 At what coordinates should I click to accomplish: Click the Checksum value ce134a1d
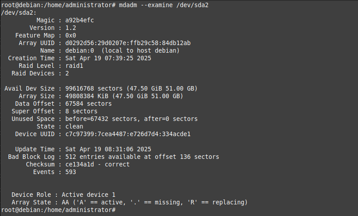point(80,164)
